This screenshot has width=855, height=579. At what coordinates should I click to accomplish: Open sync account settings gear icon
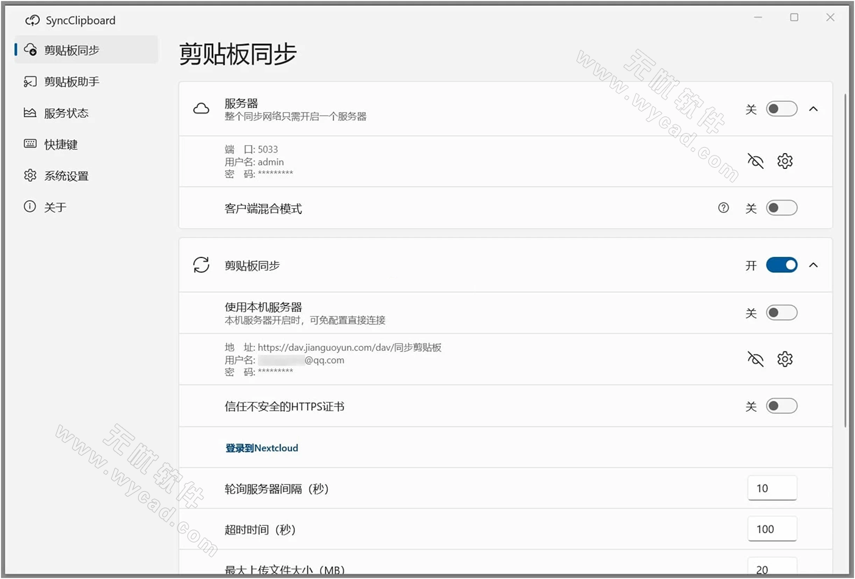click(x=785, y=359)
